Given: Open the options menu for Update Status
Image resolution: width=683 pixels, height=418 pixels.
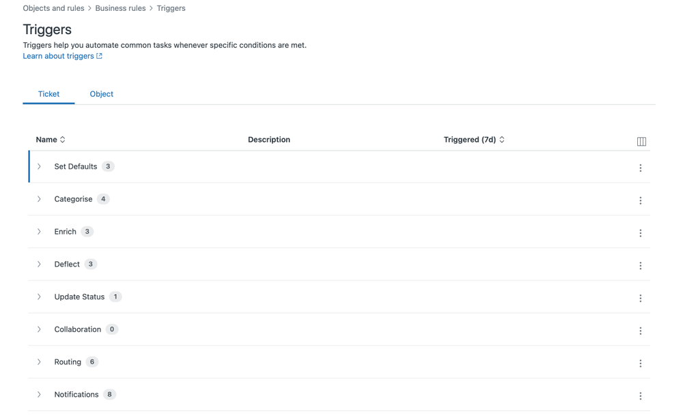Looking at the screenshot, I should 641,298.
